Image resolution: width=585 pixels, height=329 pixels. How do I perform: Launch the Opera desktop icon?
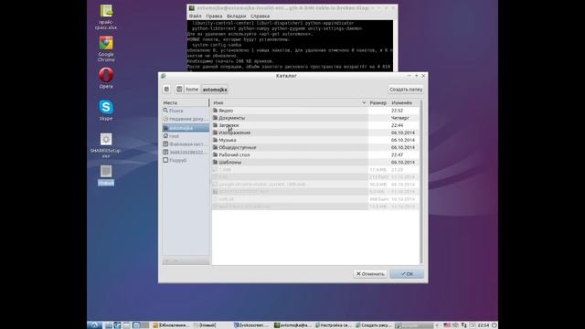coord(106,79)
